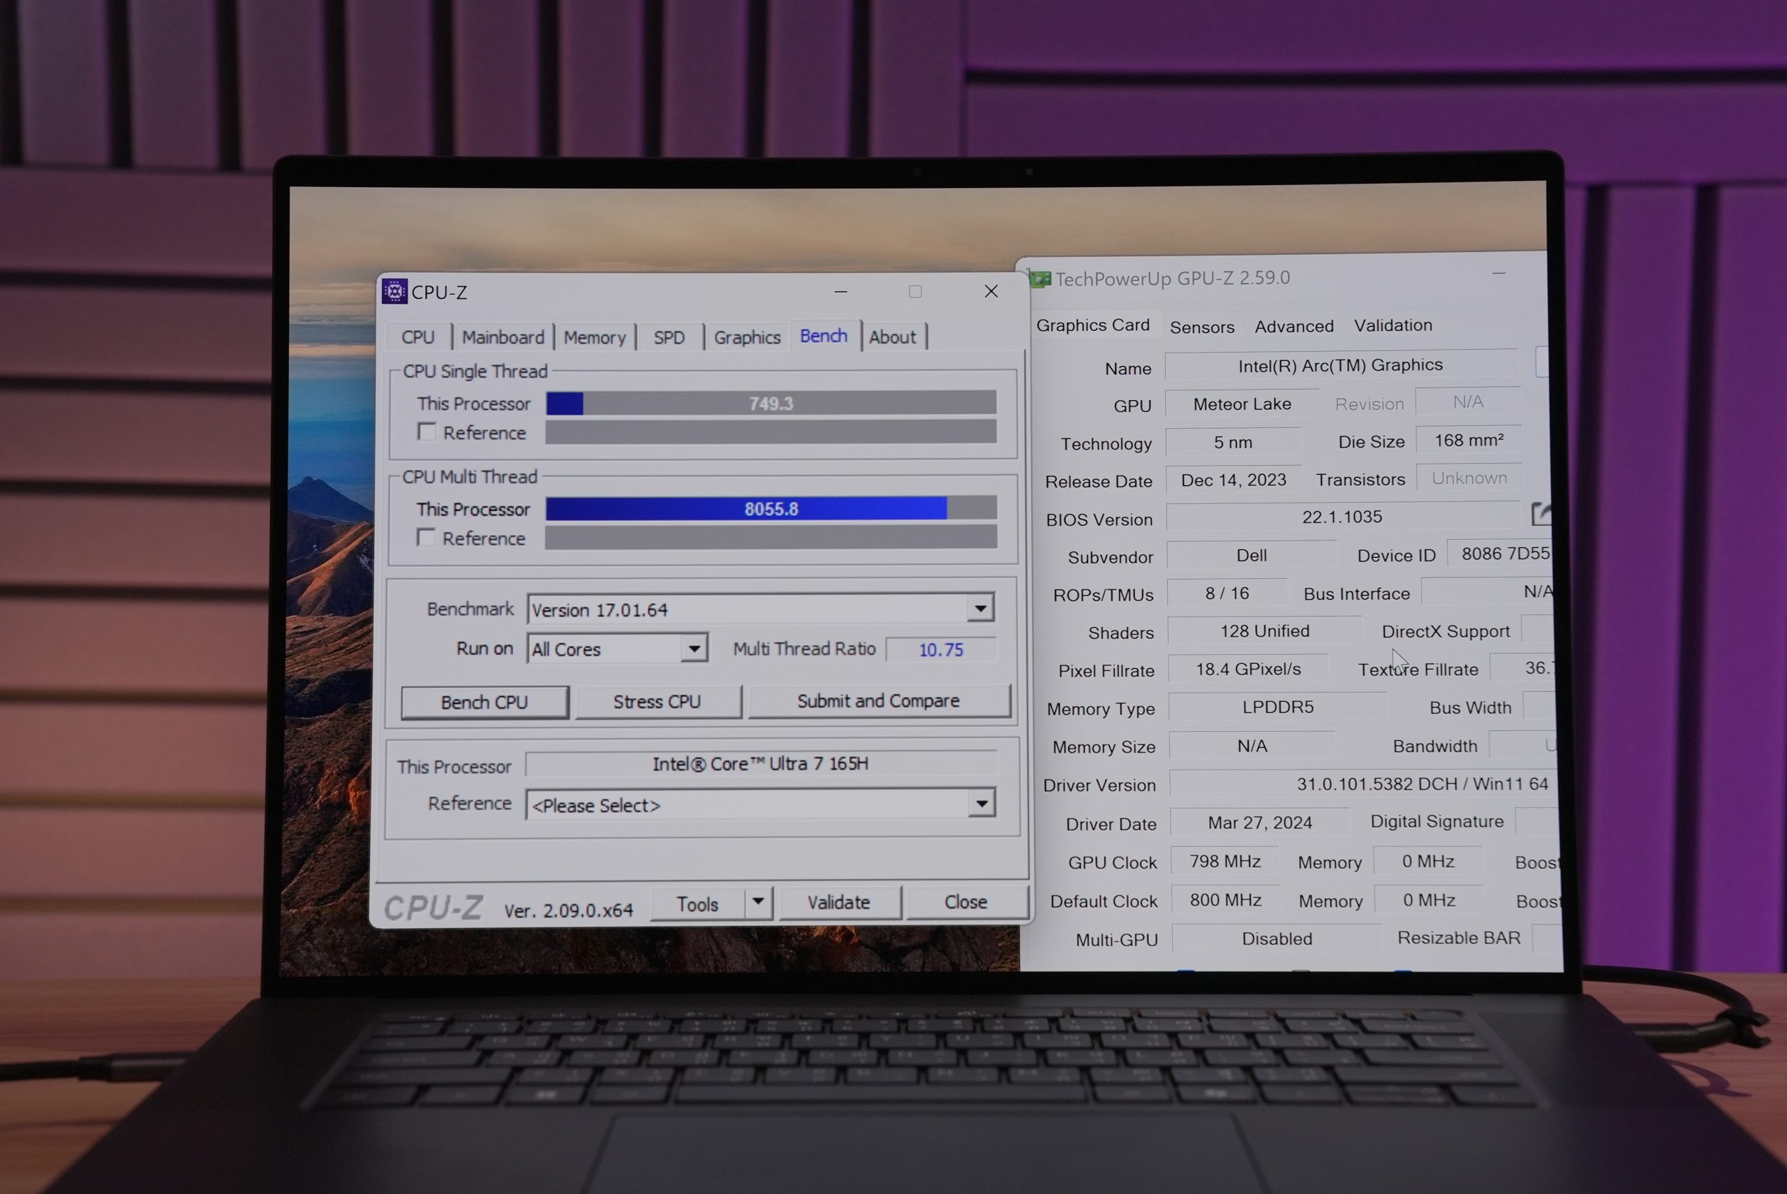1787x1194 pixels.
Task: Enable Reference checkbox under CPU Single Thread
Action: [427, 432]
